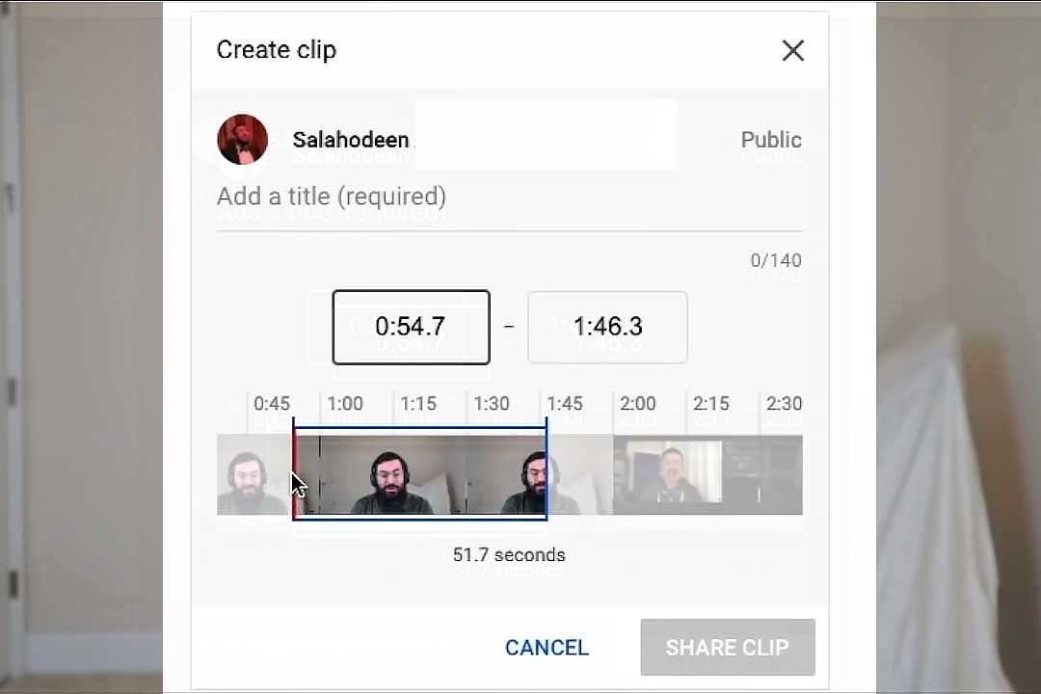Image resolution: width=1041 pixels, height=694 pixels.
Task: Click the 1:00 timeline marker
Action: coord(345,404)
